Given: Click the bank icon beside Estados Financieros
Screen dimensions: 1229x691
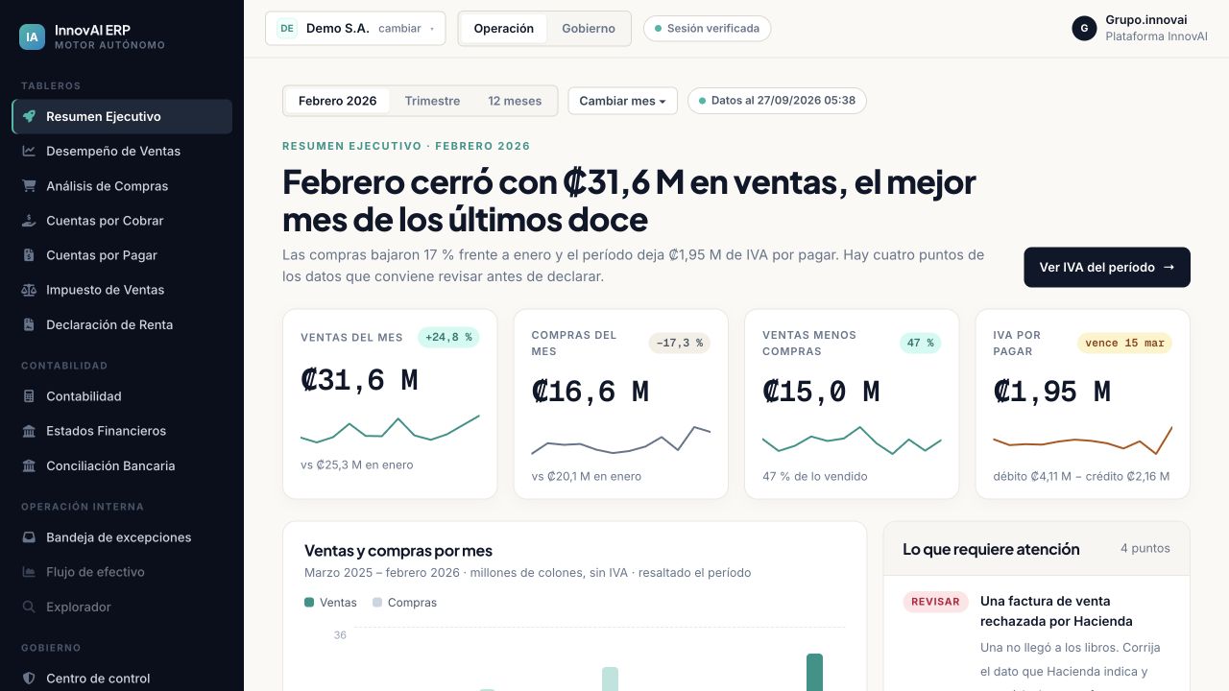Looking at the screenshot, I should click(30, 431).
